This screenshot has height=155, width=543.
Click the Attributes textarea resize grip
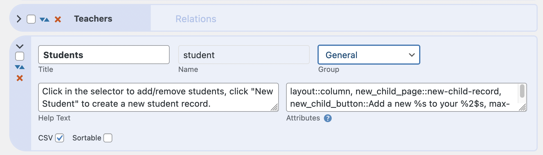[x=523, y=108]
